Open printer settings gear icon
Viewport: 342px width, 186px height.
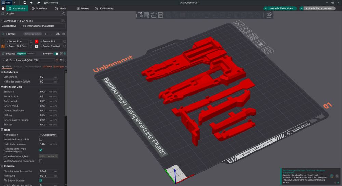pyautogui.click(x=64, y=14)
